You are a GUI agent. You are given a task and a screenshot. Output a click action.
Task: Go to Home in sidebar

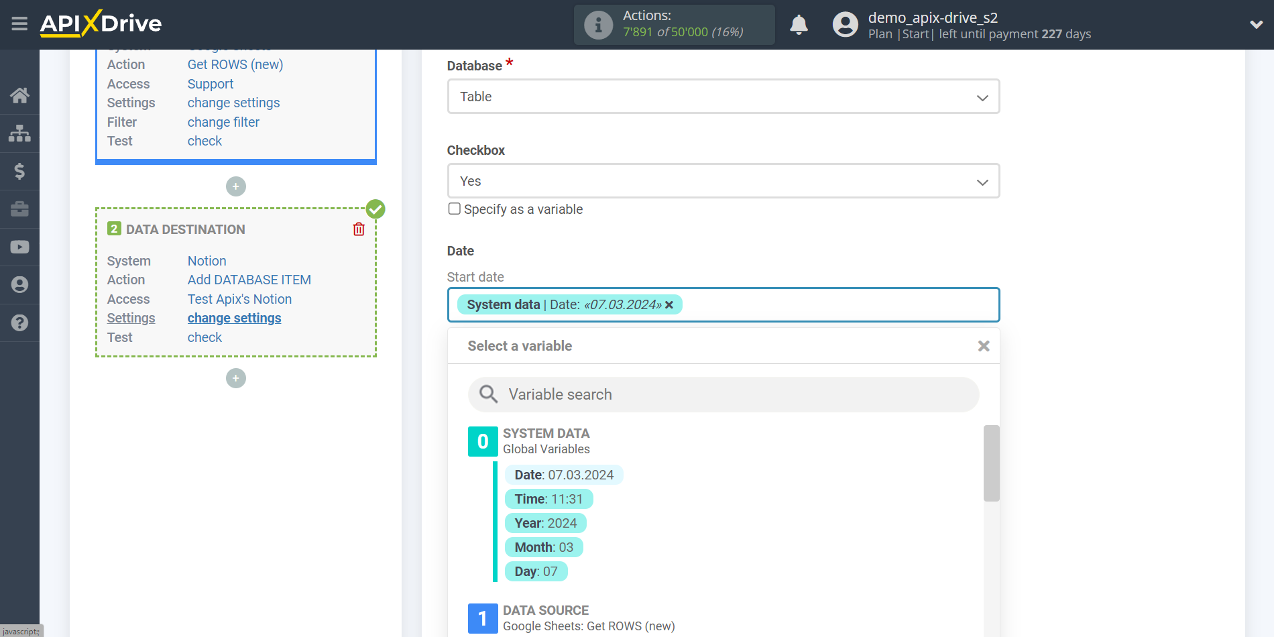coord(19,95)
